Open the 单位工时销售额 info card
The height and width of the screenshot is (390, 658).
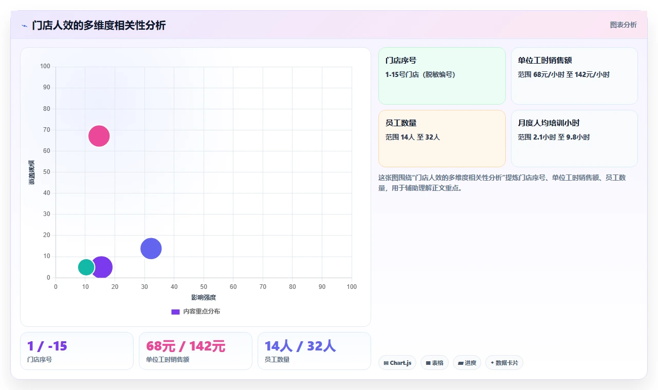coord(574,76)
